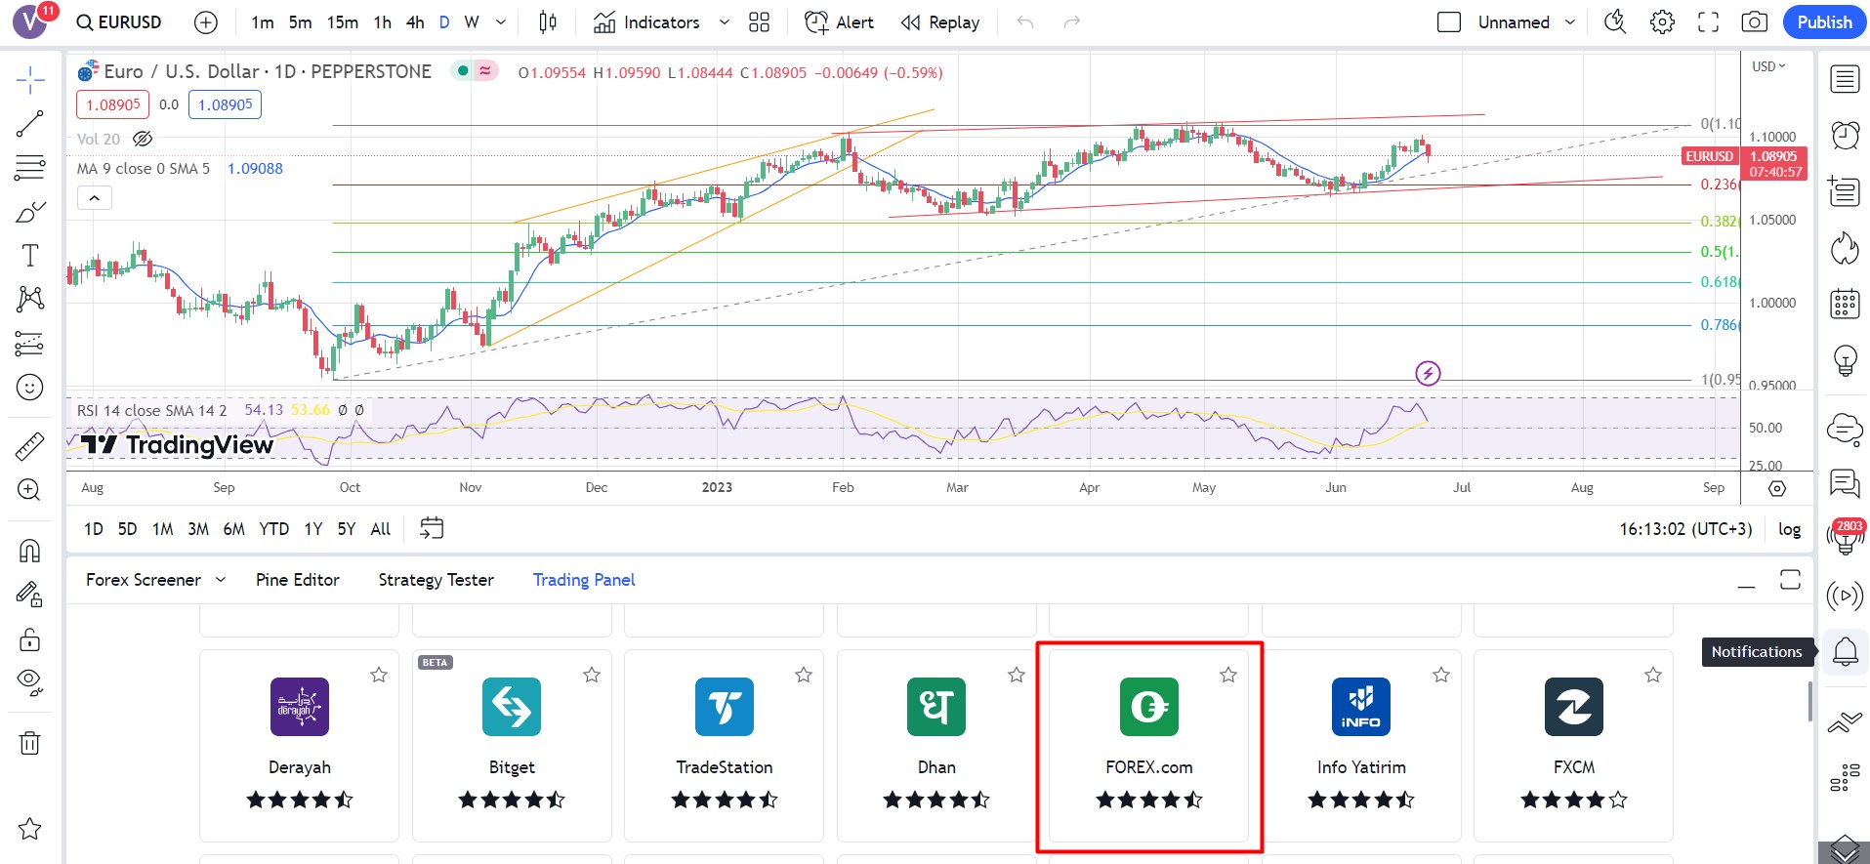This screenshot has height=864, width=1870.
Task: Select the FOREX.com broker card
Action: (1148, 746)
